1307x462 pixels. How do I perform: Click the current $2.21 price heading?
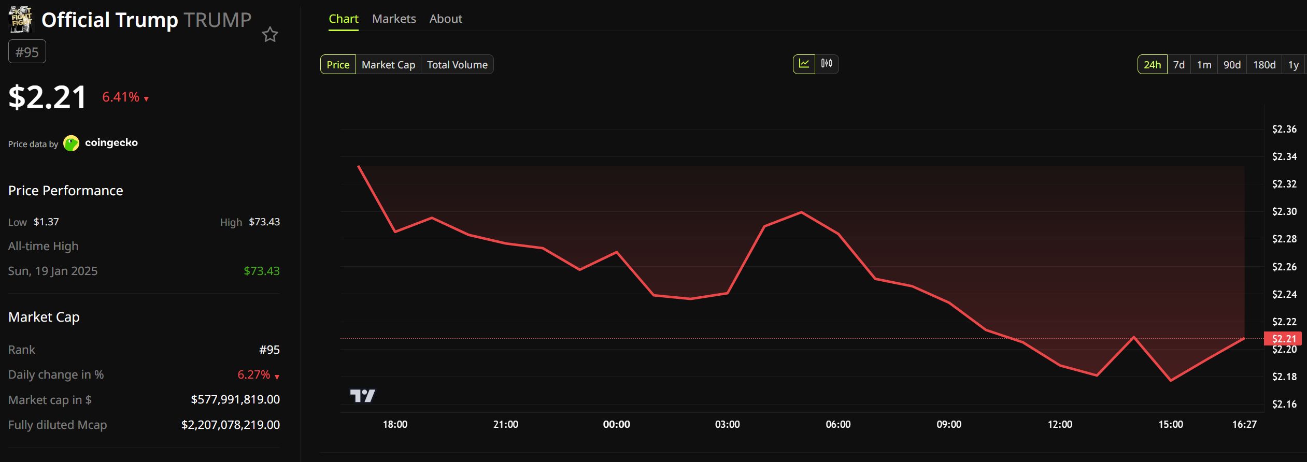(x=48, y=97)
